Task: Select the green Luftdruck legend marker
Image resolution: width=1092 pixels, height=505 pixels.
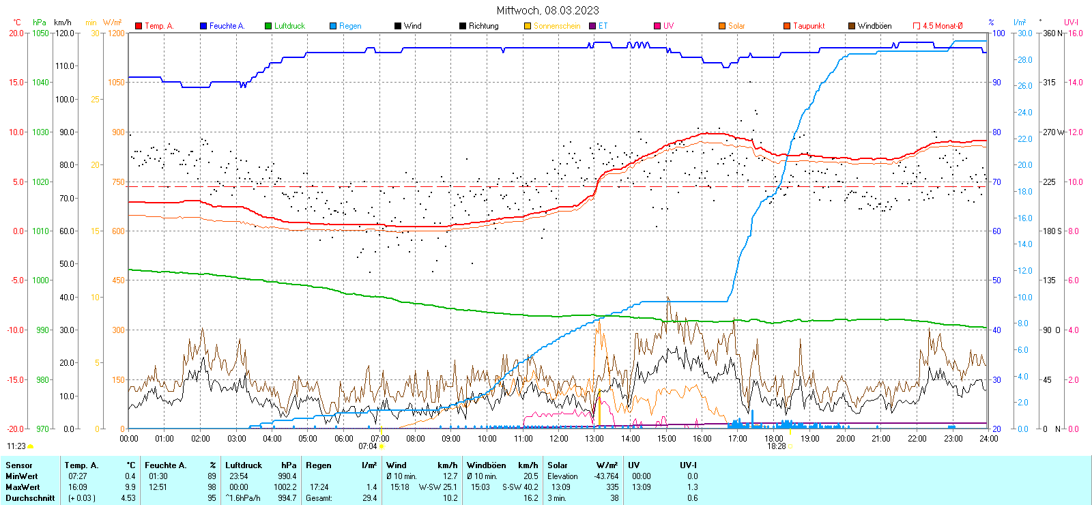Action: coord(268,26)
